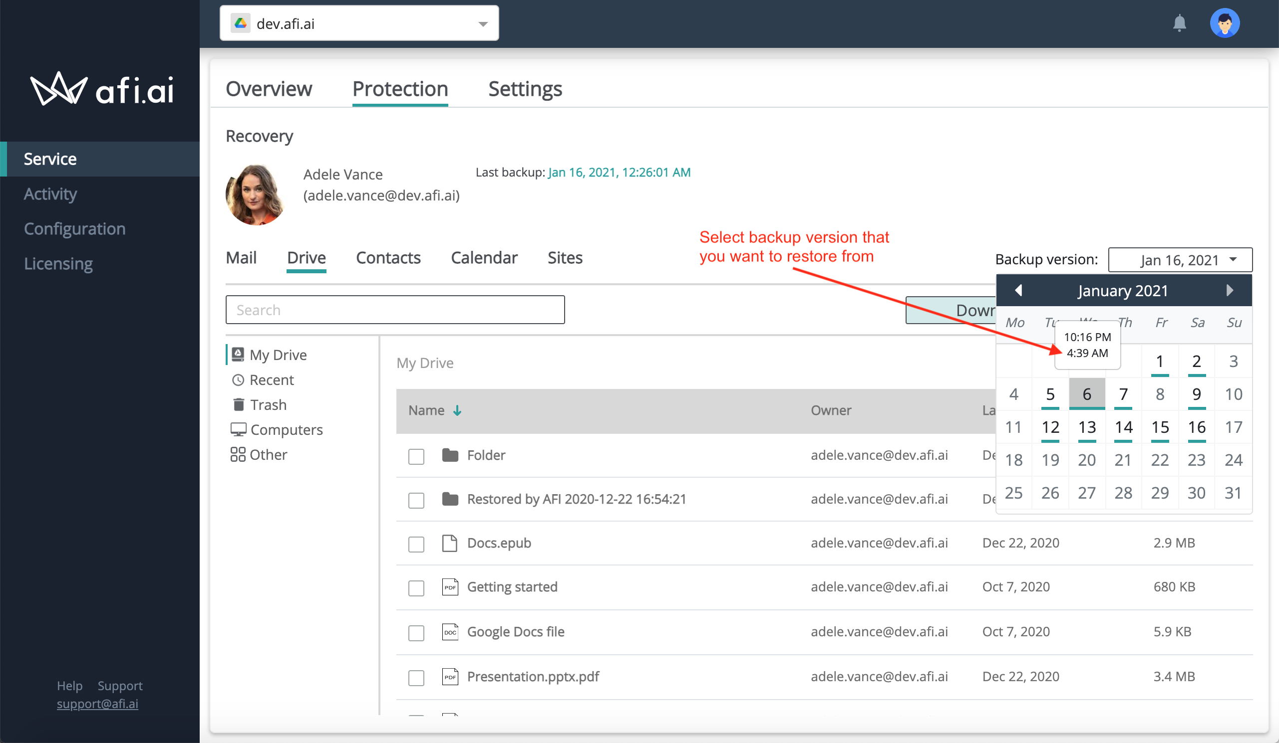Click the Other grid icon
This screenshot has height=743, width=1279.
[238, 454]
